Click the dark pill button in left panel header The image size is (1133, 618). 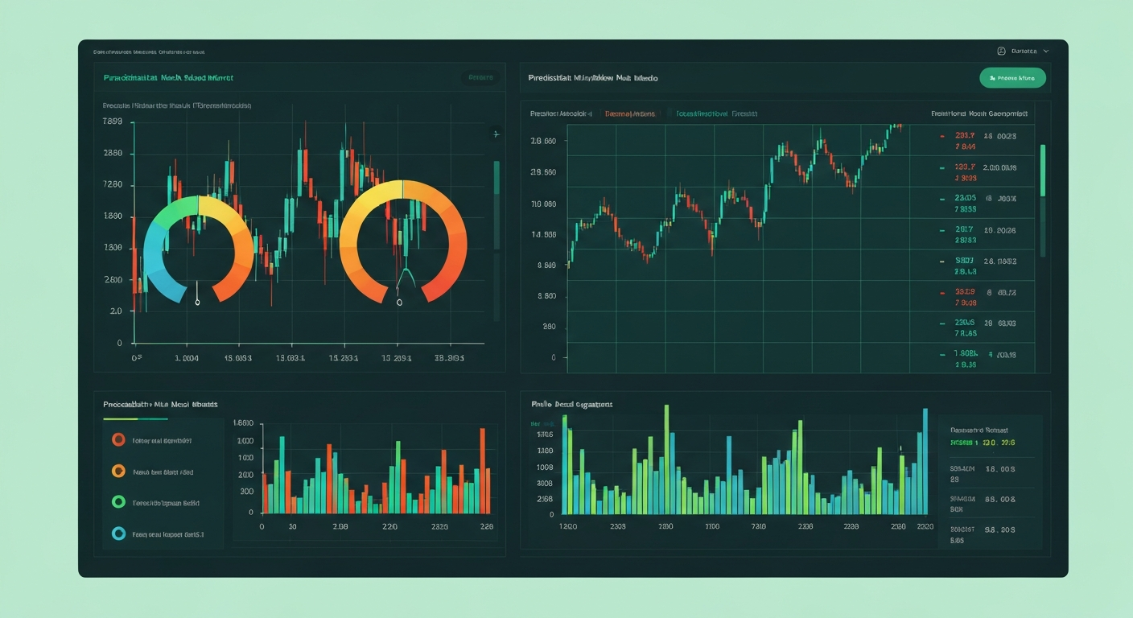[480, 78]
